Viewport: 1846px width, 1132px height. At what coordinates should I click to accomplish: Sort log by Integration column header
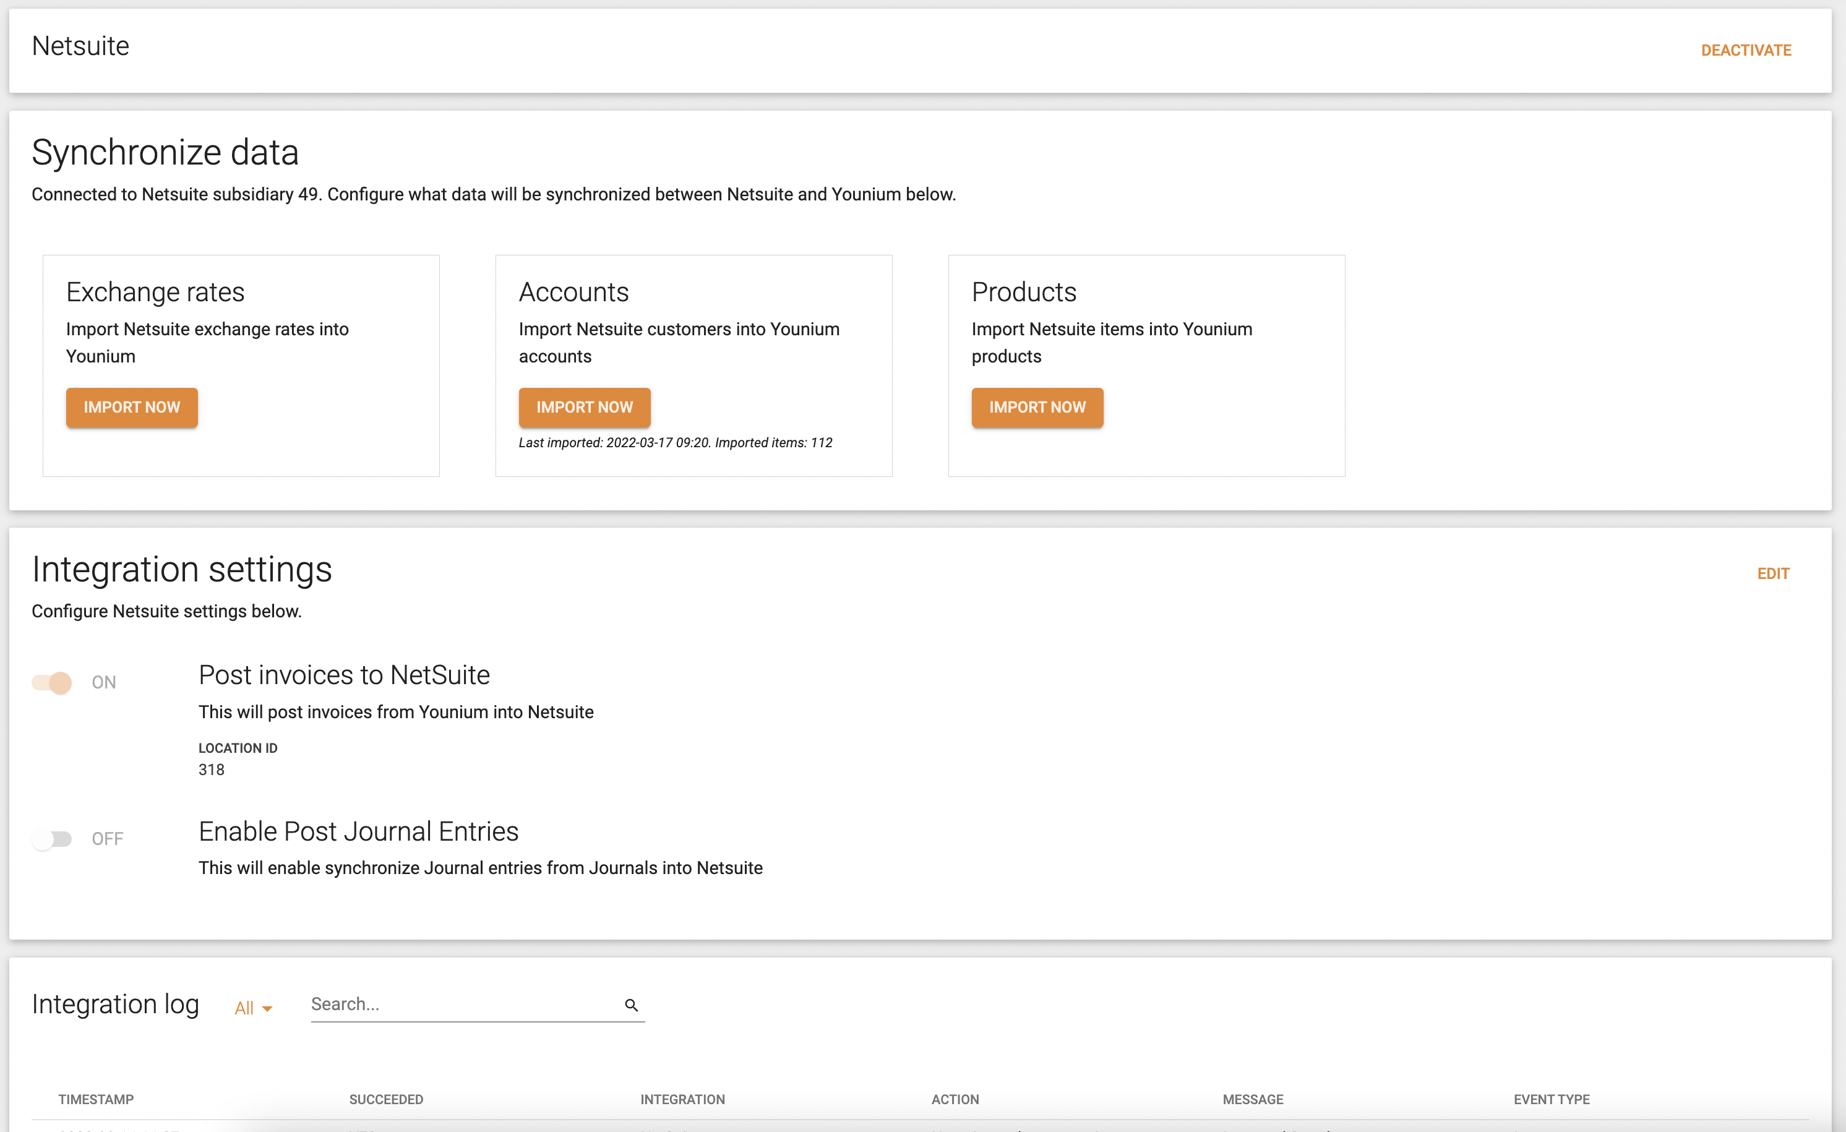[682, 1099]
